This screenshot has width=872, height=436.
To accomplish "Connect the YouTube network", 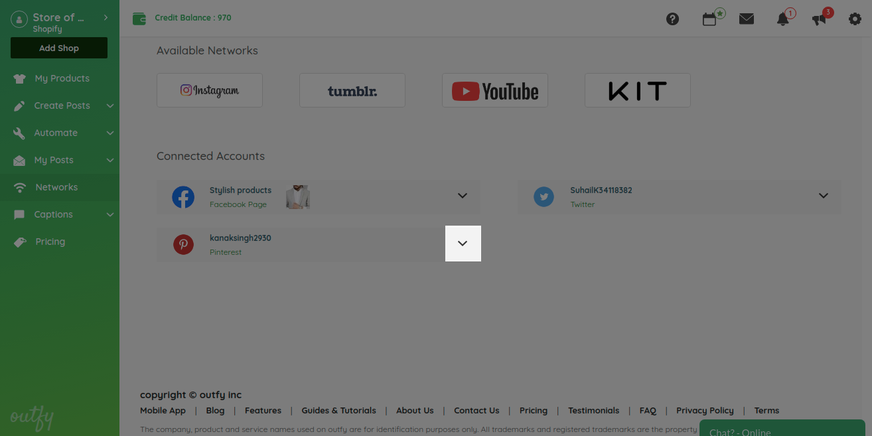I will (495, 90).
